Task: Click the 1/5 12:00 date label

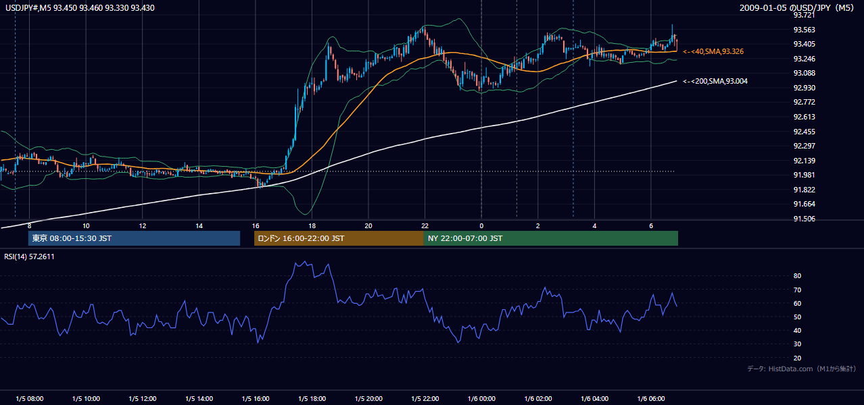Action: (x=142, y=399)
